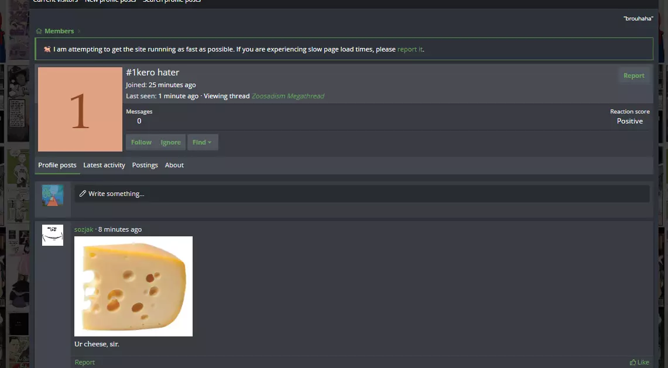The height and width of the screenshot is (368, 668).
Task: Click the 'Positive' reaction score value
Action: click(x=630, y=121)
